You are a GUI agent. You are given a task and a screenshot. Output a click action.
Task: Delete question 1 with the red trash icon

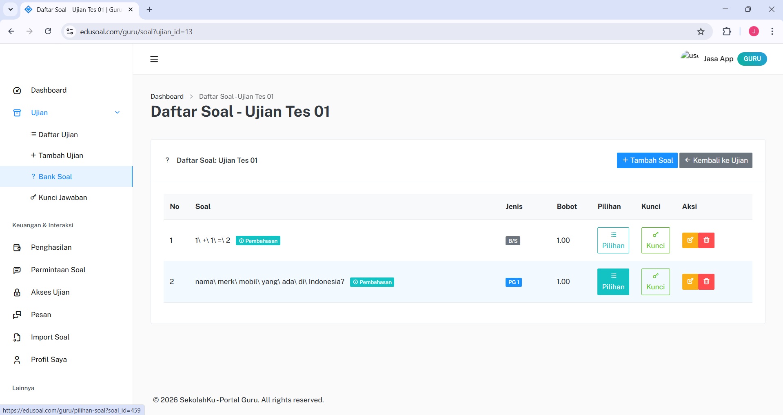point(706,240)
